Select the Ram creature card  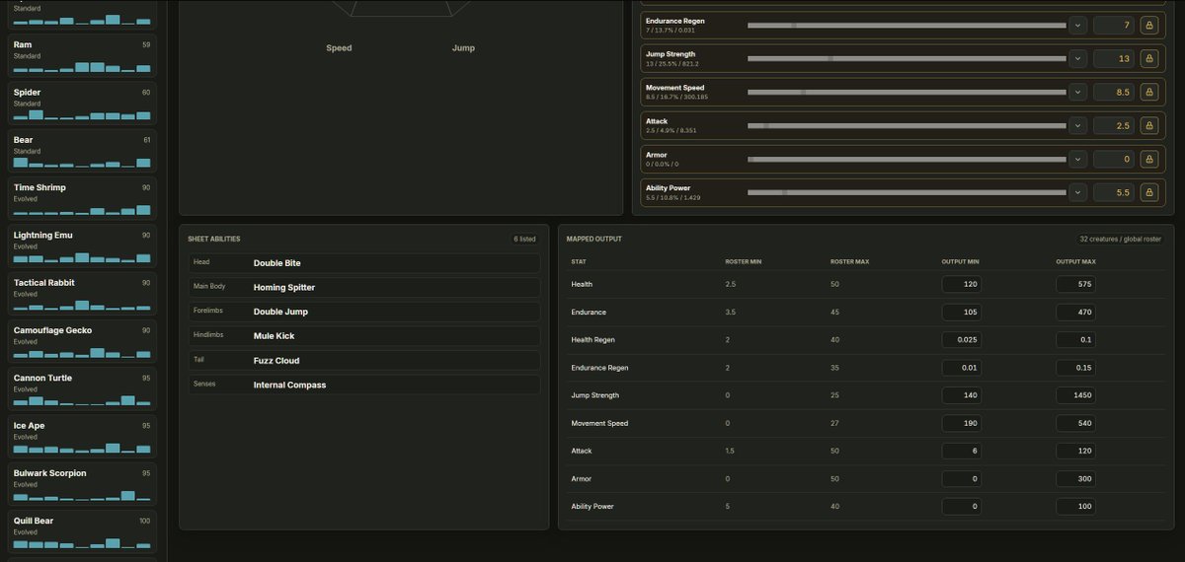tap(82, 55)
